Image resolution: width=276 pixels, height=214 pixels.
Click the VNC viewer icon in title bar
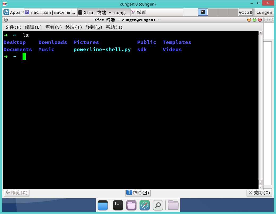[5, 4]
